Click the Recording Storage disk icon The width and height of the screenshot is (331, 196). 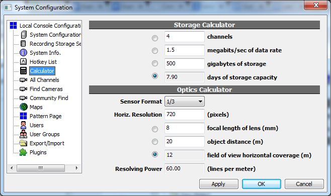(23, 44)
